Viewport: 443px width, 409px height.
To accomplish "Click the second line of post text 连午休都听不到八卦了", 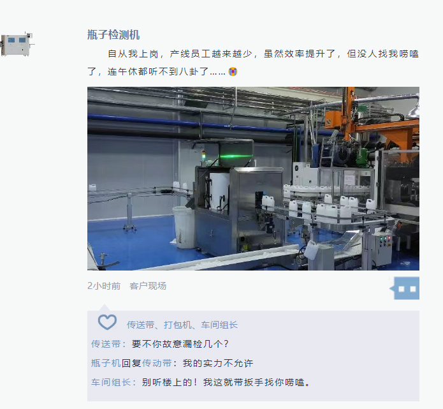I will (x=158, y=71).
